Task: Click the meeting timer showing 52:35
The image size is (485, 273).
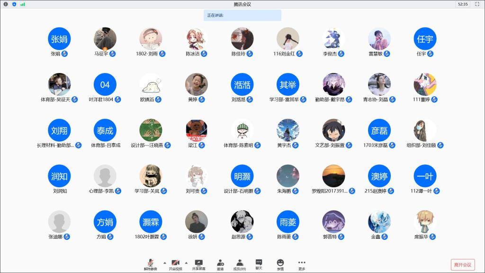Action: point(462,4)
